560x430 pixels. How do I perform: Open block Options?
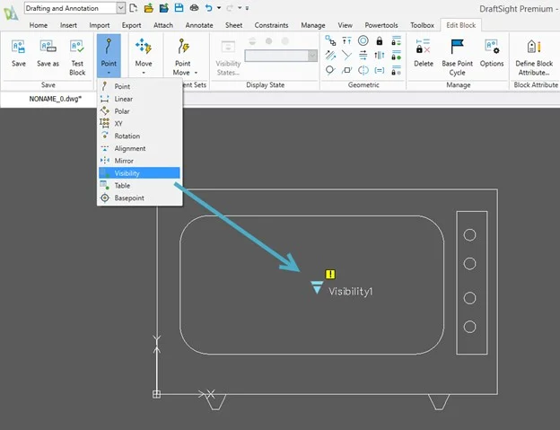click(492, 47)
